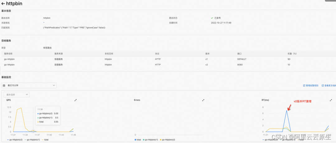Screen dimensions: 336x143
Task: Expand the Errors chart to fullscreen
Action: [203, 100]
